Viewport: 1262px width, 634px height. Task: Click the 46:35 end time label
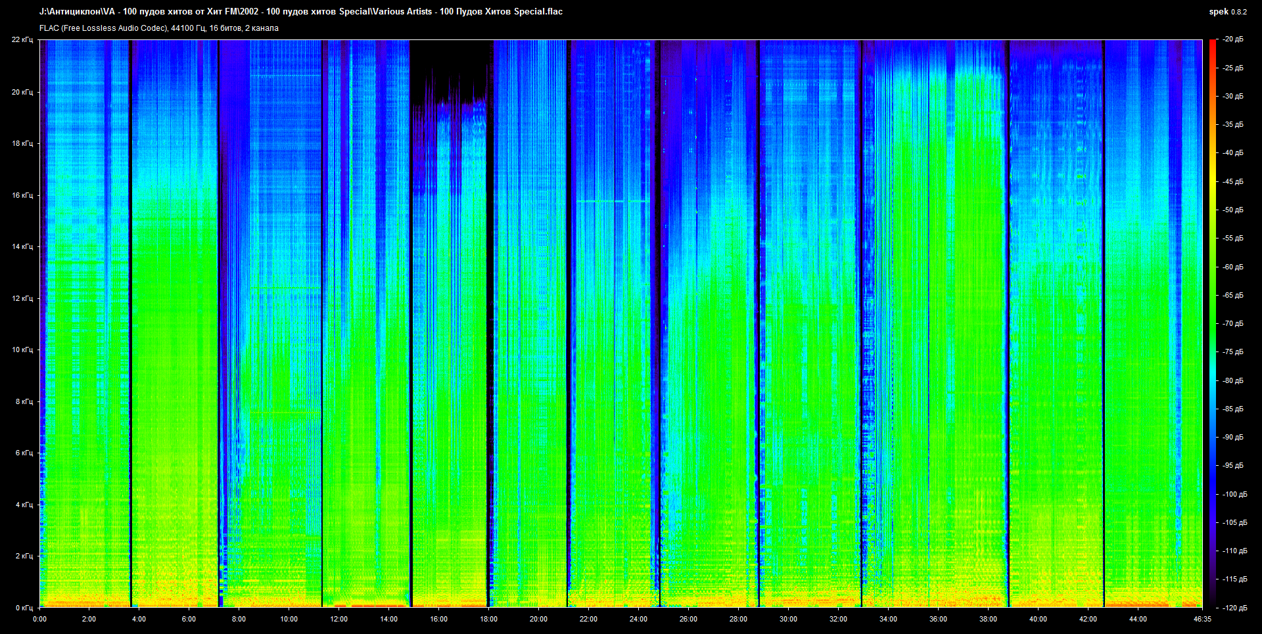[x=1202, y=619]
